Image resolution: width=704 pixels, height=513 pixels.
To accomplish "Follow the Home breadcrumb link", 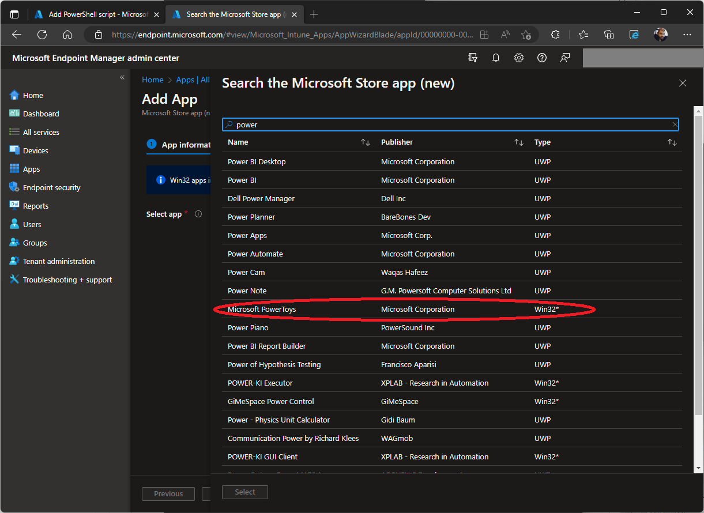I will click(153, 80).
